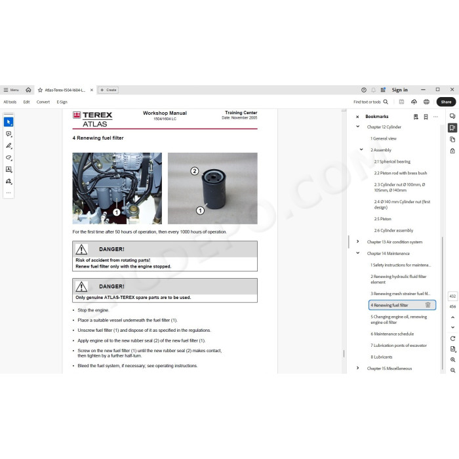
Task: Upload document to cloud
Action: [x=414, y=102]
